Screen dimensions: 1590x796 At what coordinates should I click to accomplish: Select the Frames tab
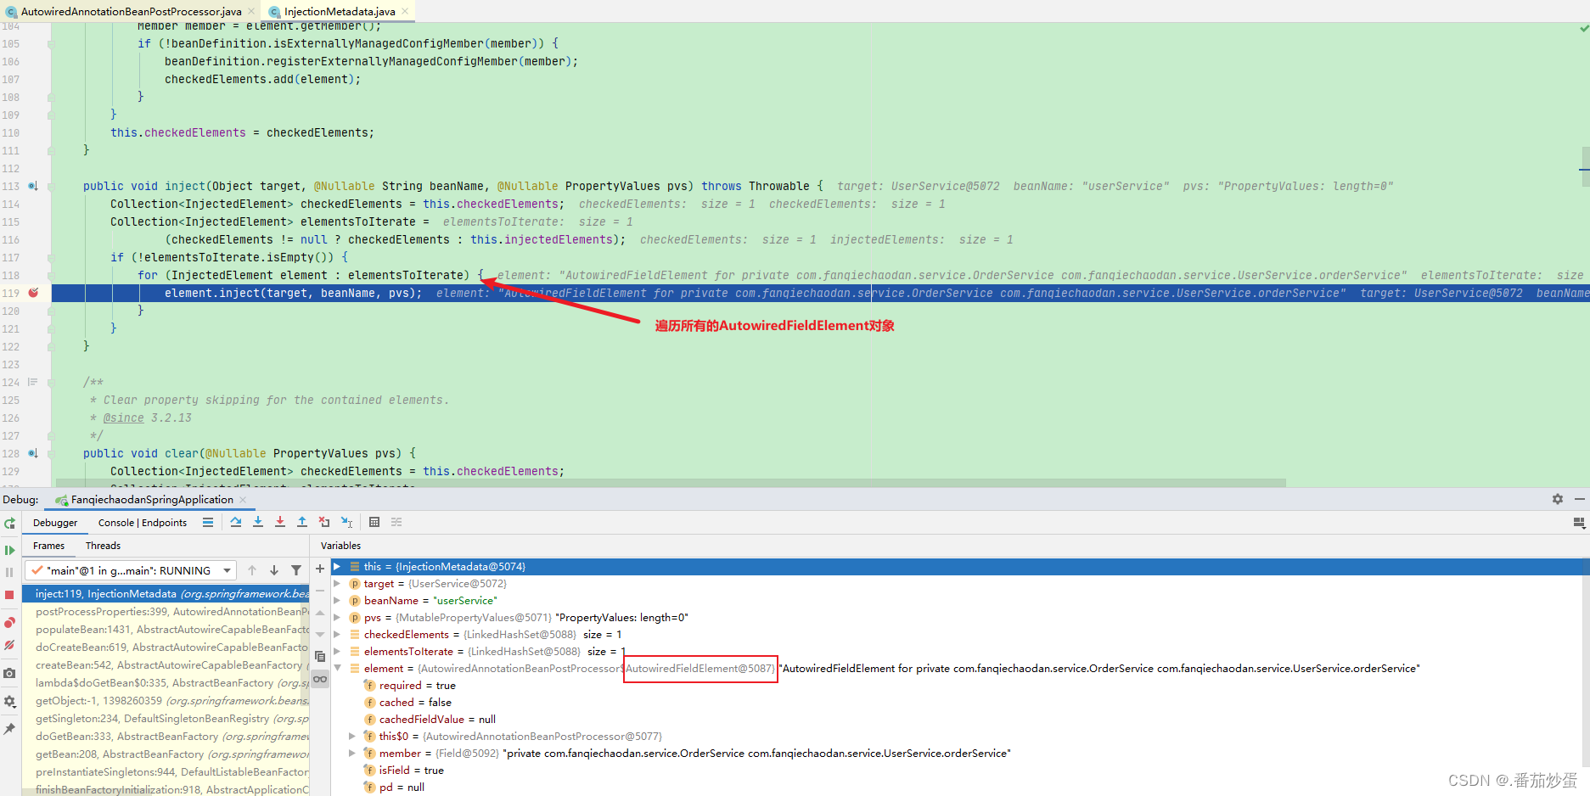point(48,546)
